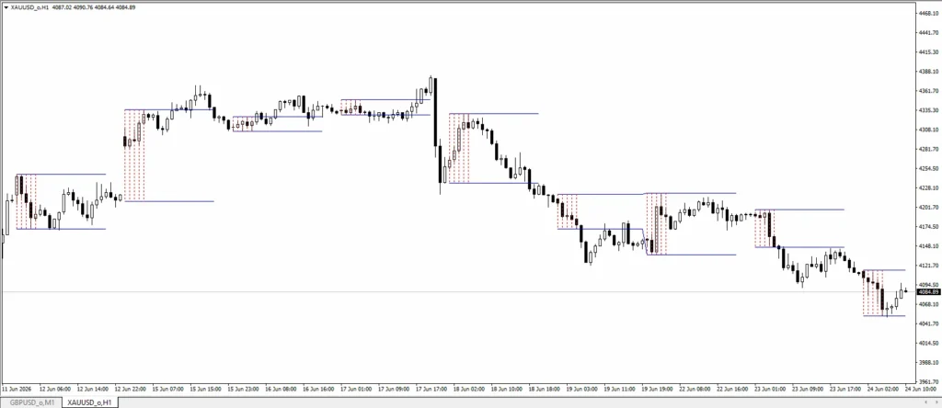
Task: Click the 15 Jun 23:00 time label
Action: pos(243,389)
